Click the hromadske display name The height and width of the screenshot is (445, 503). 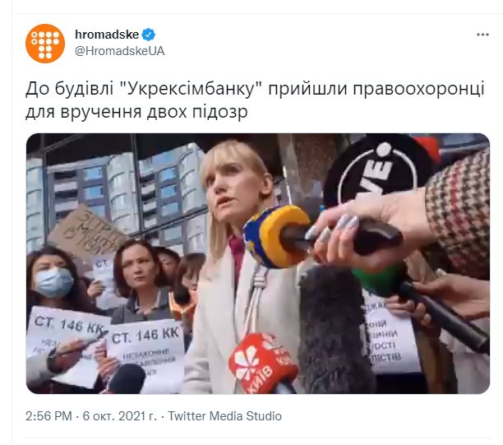[x=107, y=35]
